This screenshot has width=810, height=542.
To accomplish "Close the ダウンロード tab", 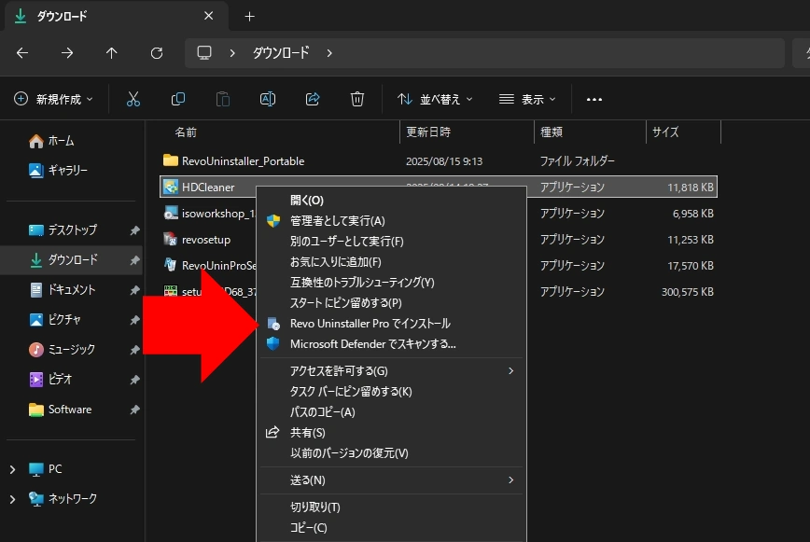I will (x=209, y=16).
